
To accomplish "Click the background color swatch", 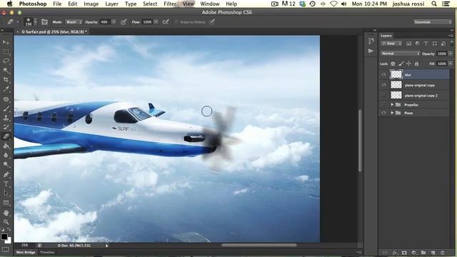I will click(x=9, y=241).
